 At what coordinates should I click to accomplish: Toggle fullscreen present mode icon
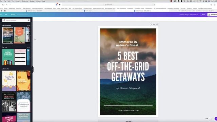click(x=212, y=119)
